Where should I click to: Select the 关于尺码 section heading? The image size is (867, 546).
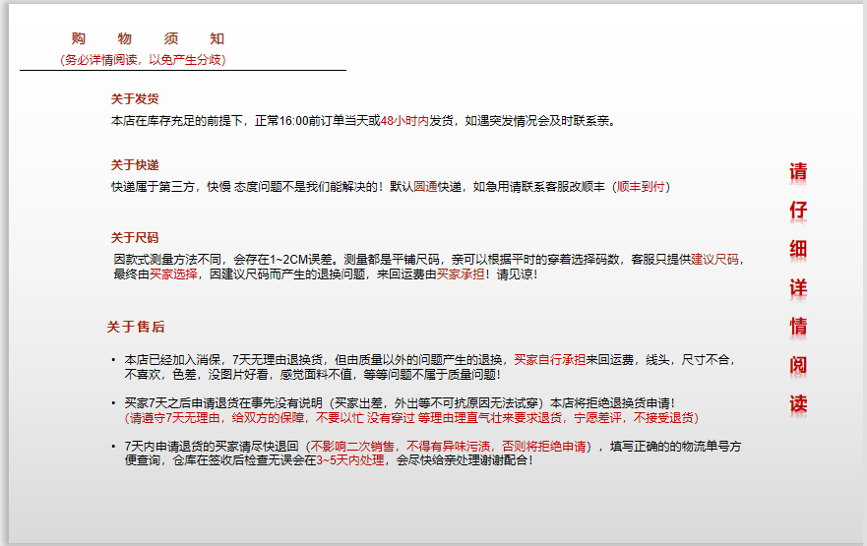coord(135,238)
